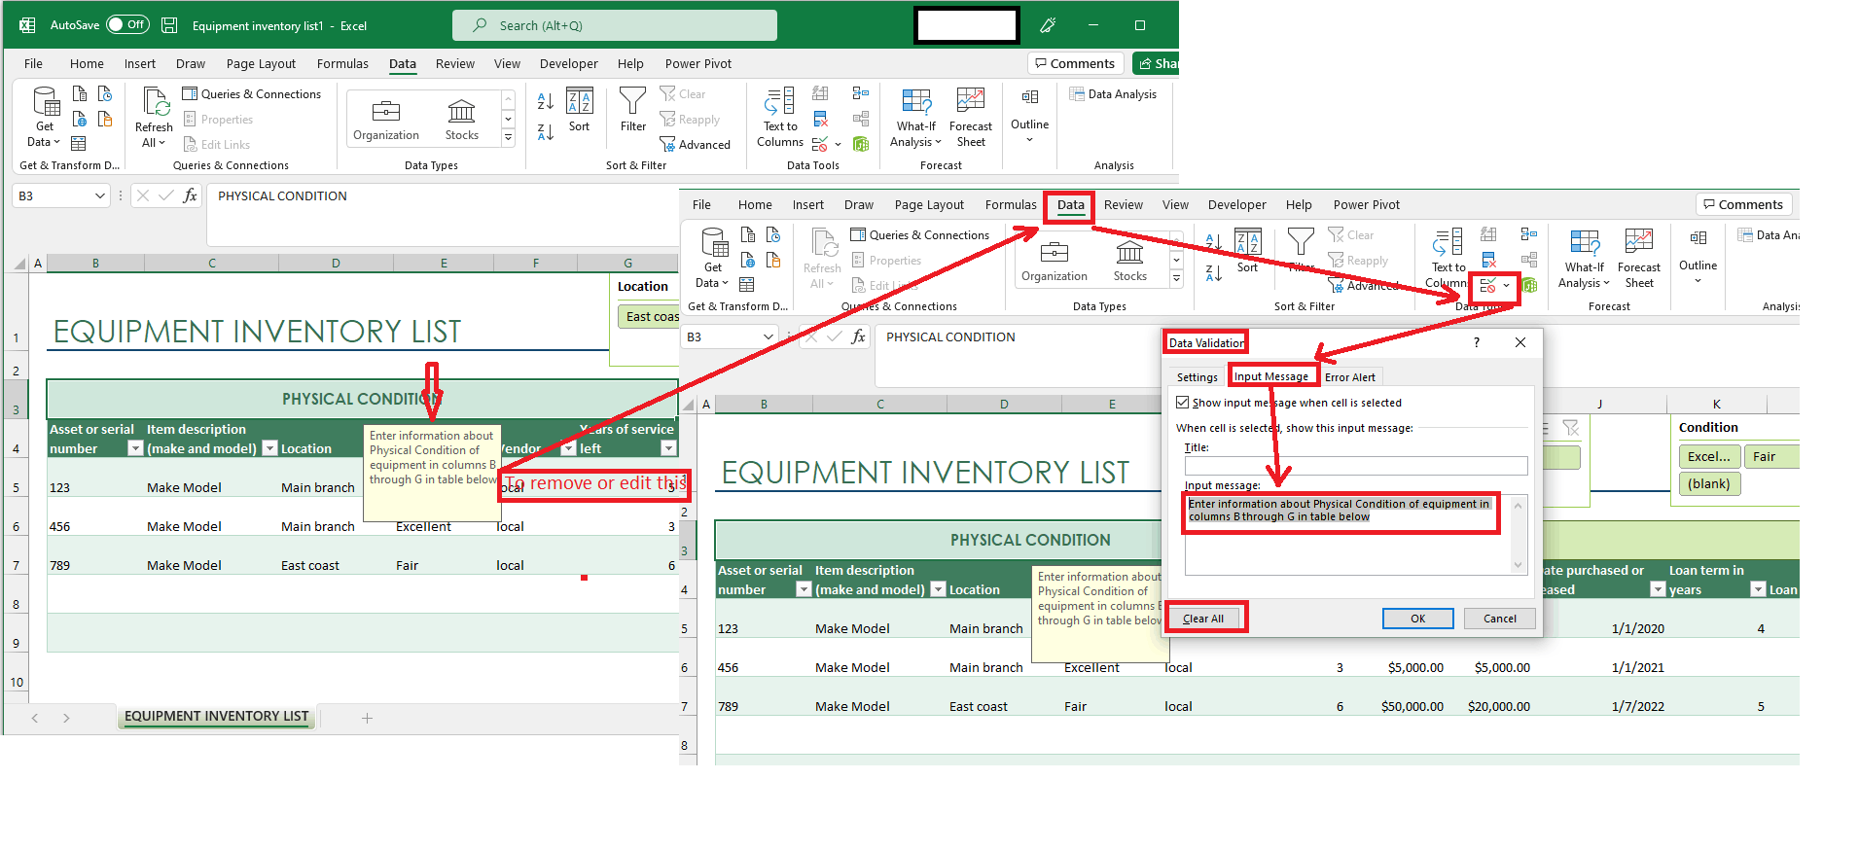Select EQUIPMENT INVENTORY LIST sheet tab
The height and width of the screenshot is (850, 1859).
point(216,716)
